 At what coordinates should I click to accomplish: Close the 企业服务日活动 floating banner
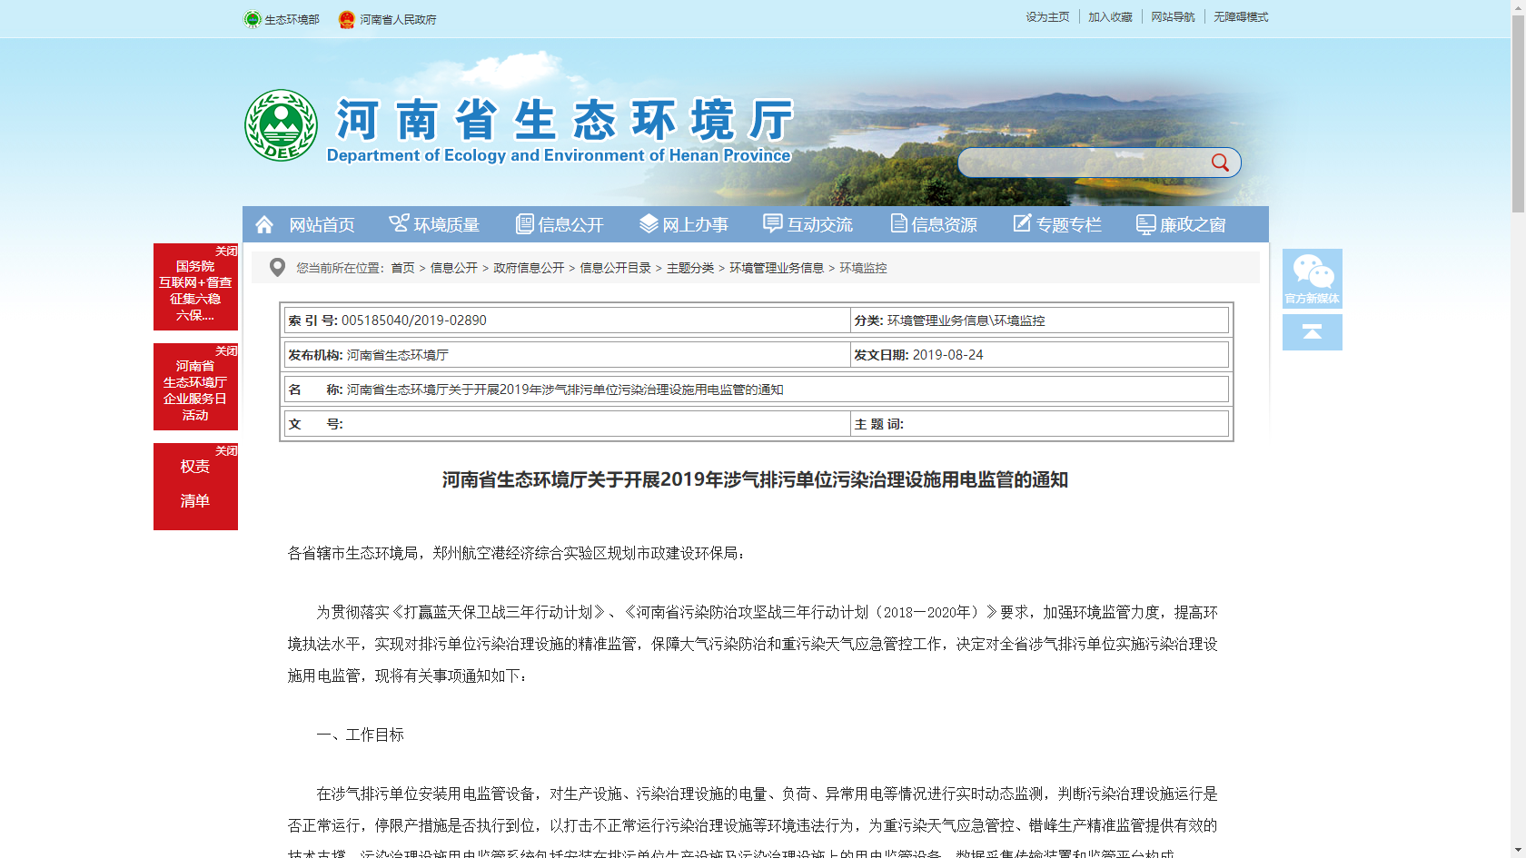click(226, 351)
